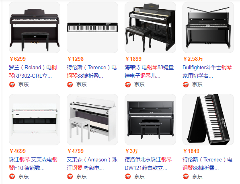240x184 pixels.
Task: Open the Roland RP302-CRL piano thumbnail
Action: pos(35,27)
